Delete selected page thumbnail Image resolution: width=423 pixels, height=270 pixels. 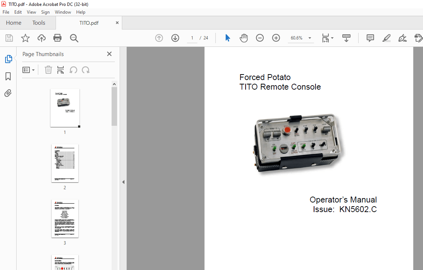click(48, 70)
